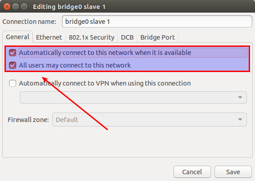Go to the Bridge Port tab
The image size is (255, 181).
pyautogui.click(x=157, y=37)
